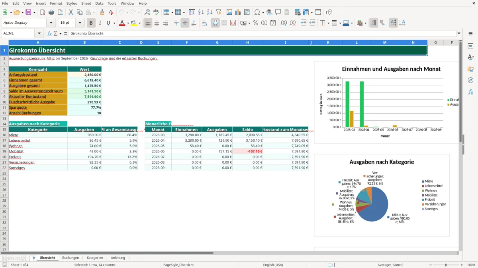Click the Copy icon
Image resolution: width=478 pixels, height=268 pixels.
tap(80, 12)
